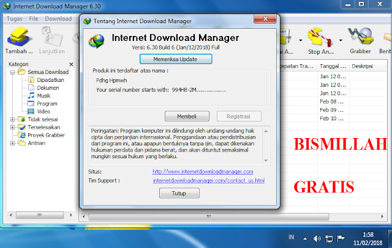Click the Tambah URL toolbar icon

coord(20,37)
